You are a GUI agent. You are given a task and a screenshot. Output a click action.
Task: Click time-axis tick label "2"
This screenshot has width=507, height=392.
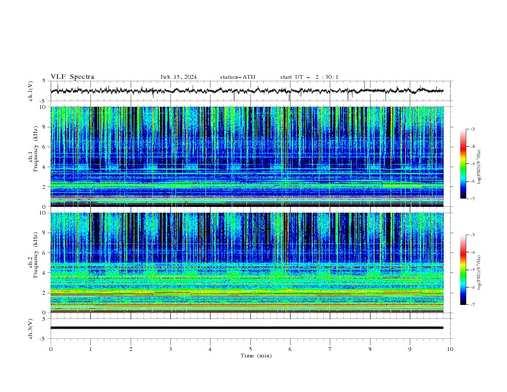click(131, 349)
